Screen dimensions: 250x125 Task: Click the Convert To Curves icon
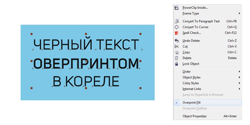[177, 27]
